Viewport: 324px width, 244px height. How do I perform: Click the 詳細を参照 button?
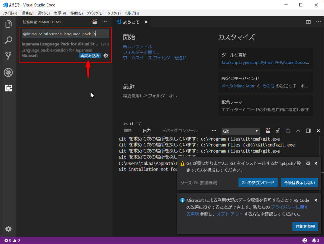(305, 227)
